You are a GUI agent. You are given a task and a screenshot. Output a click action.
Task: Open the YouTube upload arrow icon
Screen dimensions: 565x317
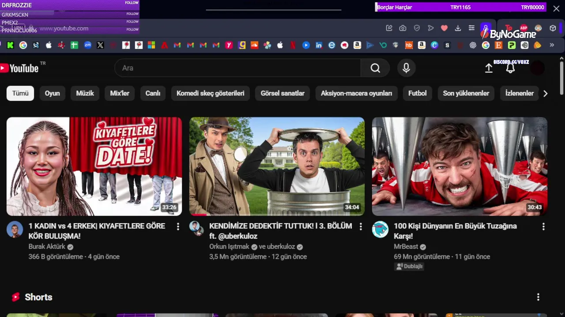[489, 68]
